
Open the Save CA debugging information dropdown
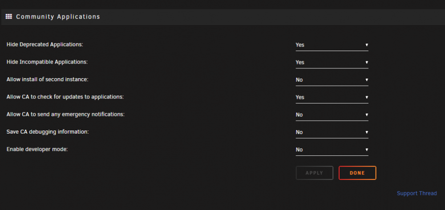click(332, 132)
